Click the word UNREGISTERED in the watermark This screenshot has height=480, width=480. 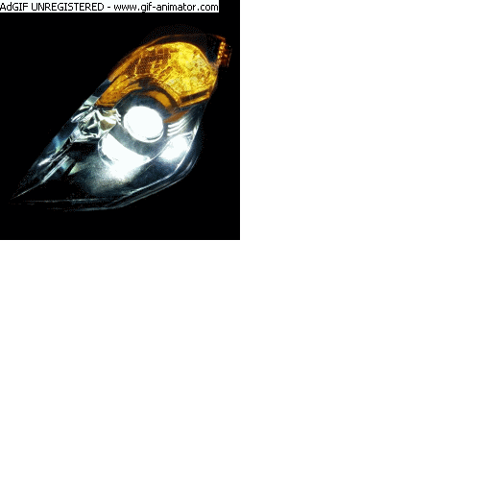pos(67,7)
